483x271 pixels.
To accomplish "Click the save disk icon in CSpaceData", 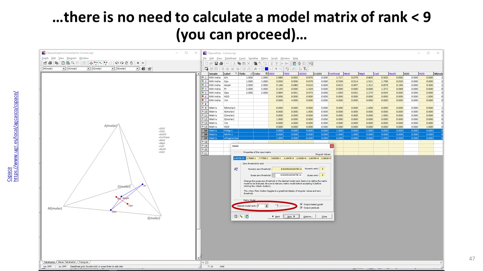I will 216,63.
